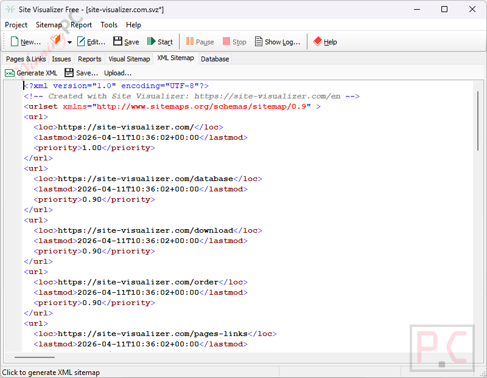Click the priority 1.00 line
Viewport: 487px width, 378px height.
94,148
